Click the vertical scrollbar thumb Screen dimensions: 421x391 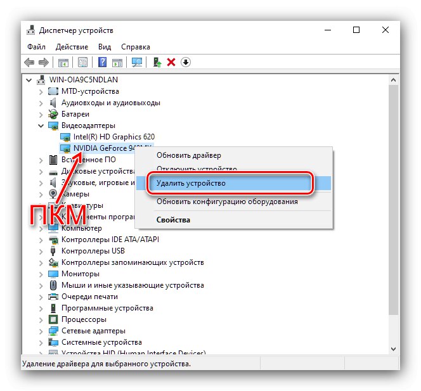click(393, 200)
